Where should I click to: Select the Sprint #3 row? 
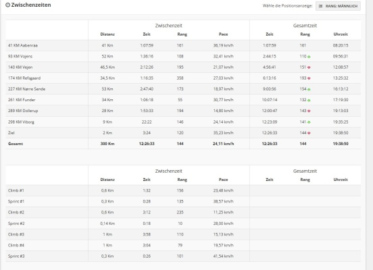(x=183, y=256)
